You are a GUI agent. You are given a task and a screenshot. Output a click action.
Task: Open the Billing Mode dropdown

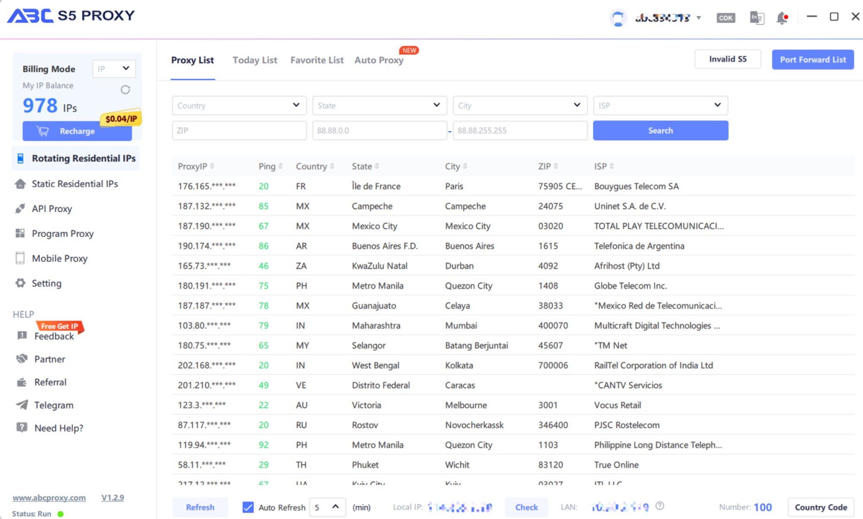[x=114, y=69]
